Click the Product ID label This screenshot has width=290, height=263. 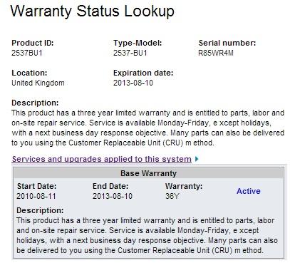[33, 43]
